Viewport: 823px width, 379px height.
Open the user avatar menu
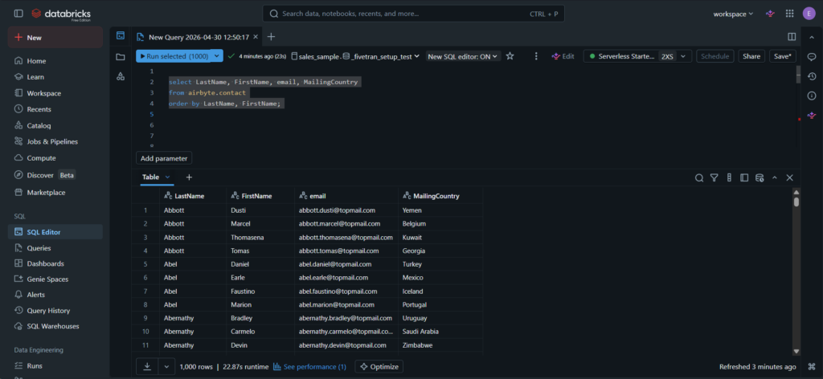[x=809, y=14]
